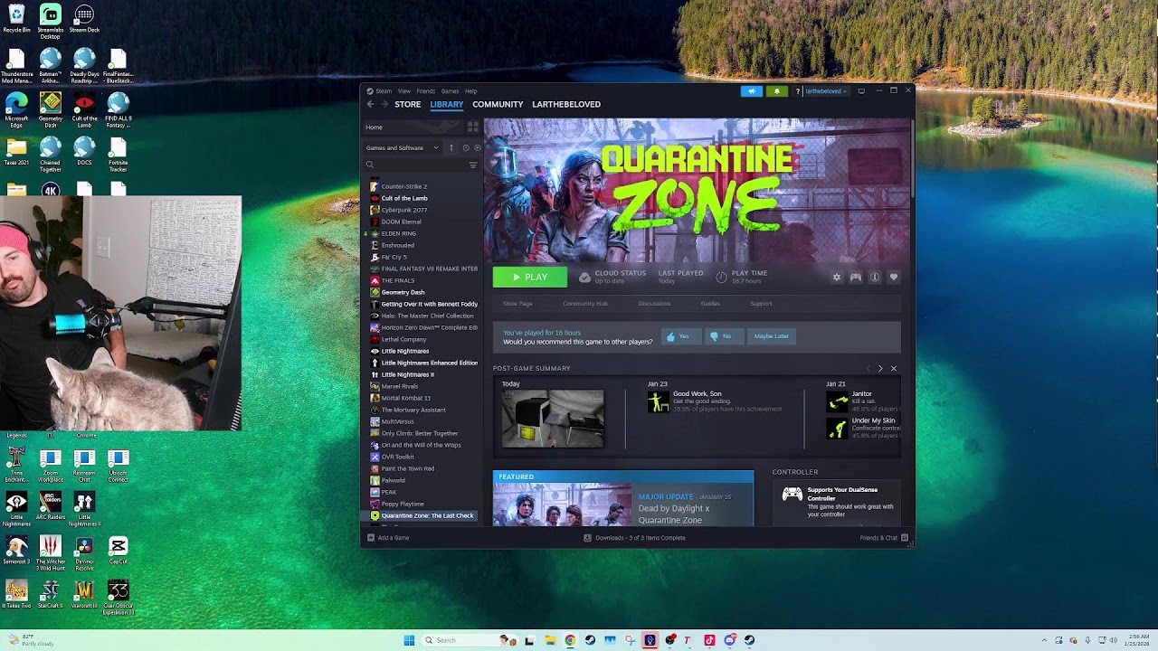The image size is (1158, 651).
Task: Add Quarantine Zone to favorites heart
Action: [894, 278]
